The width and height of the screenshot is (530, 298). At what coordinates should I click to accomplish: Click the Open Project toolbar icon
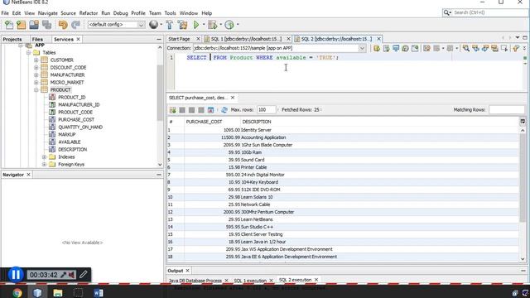(x=34, y=25)
